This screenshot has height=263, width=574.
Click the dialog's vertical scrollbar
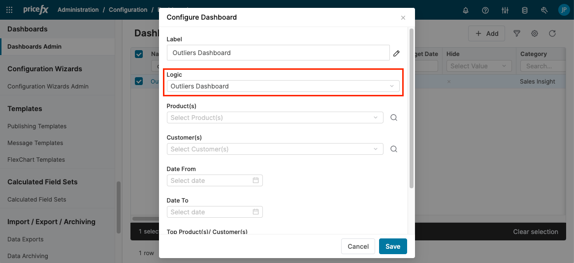point(411,108)
